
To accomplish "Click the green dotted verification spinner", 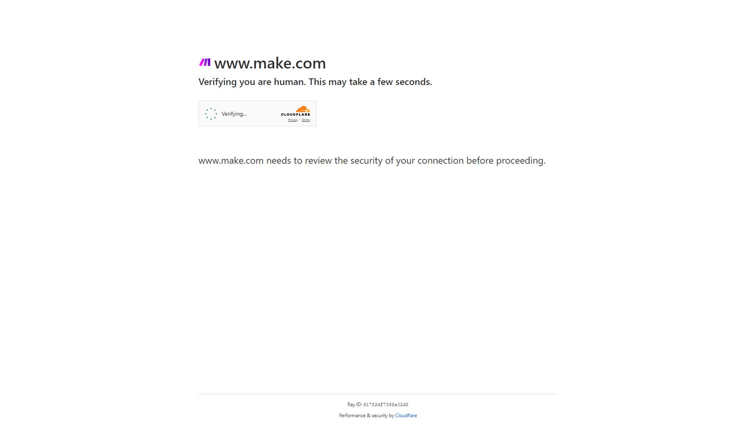I will [x=211, y=114].
